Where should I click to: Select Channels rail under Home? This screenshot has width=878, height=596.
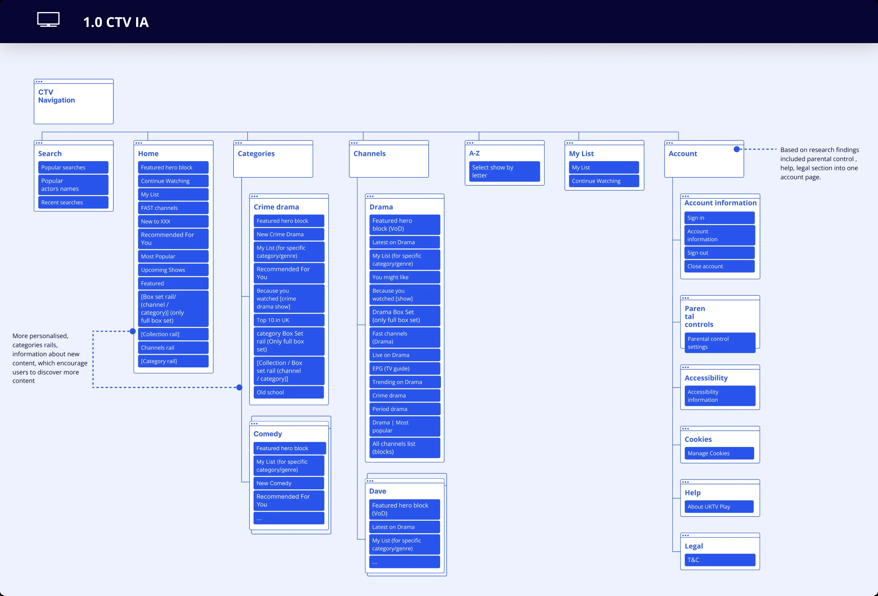173,348
